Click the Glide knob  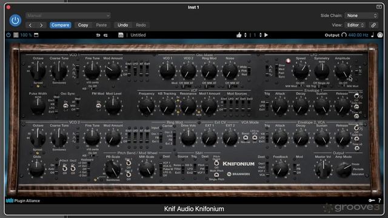(37, 169)
